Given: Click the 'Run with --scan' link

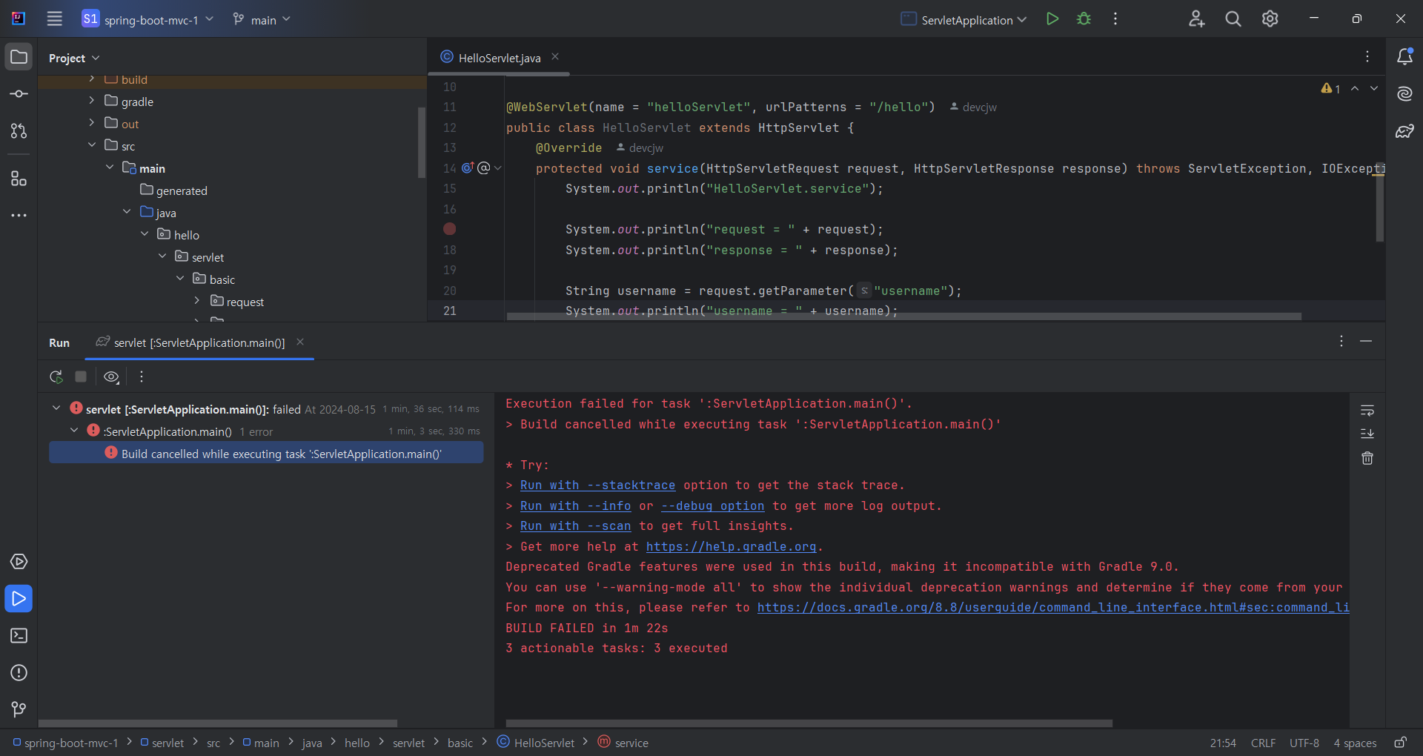Looking at the screenshot, I should pyautogui.click(x=575, y=526).
